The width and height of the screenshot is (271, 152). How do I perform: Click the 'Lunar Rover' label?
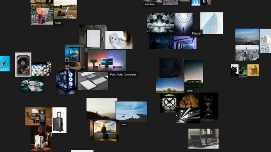(150, 4)
